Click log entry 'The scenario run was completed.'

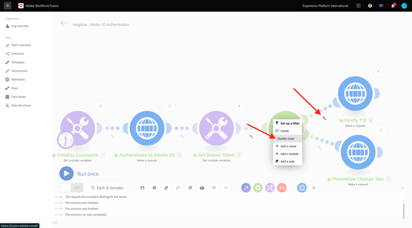[86, 215]
